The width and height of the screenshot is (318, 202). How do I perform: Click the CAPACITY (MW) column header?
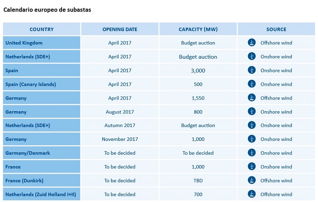click(198, 29)
